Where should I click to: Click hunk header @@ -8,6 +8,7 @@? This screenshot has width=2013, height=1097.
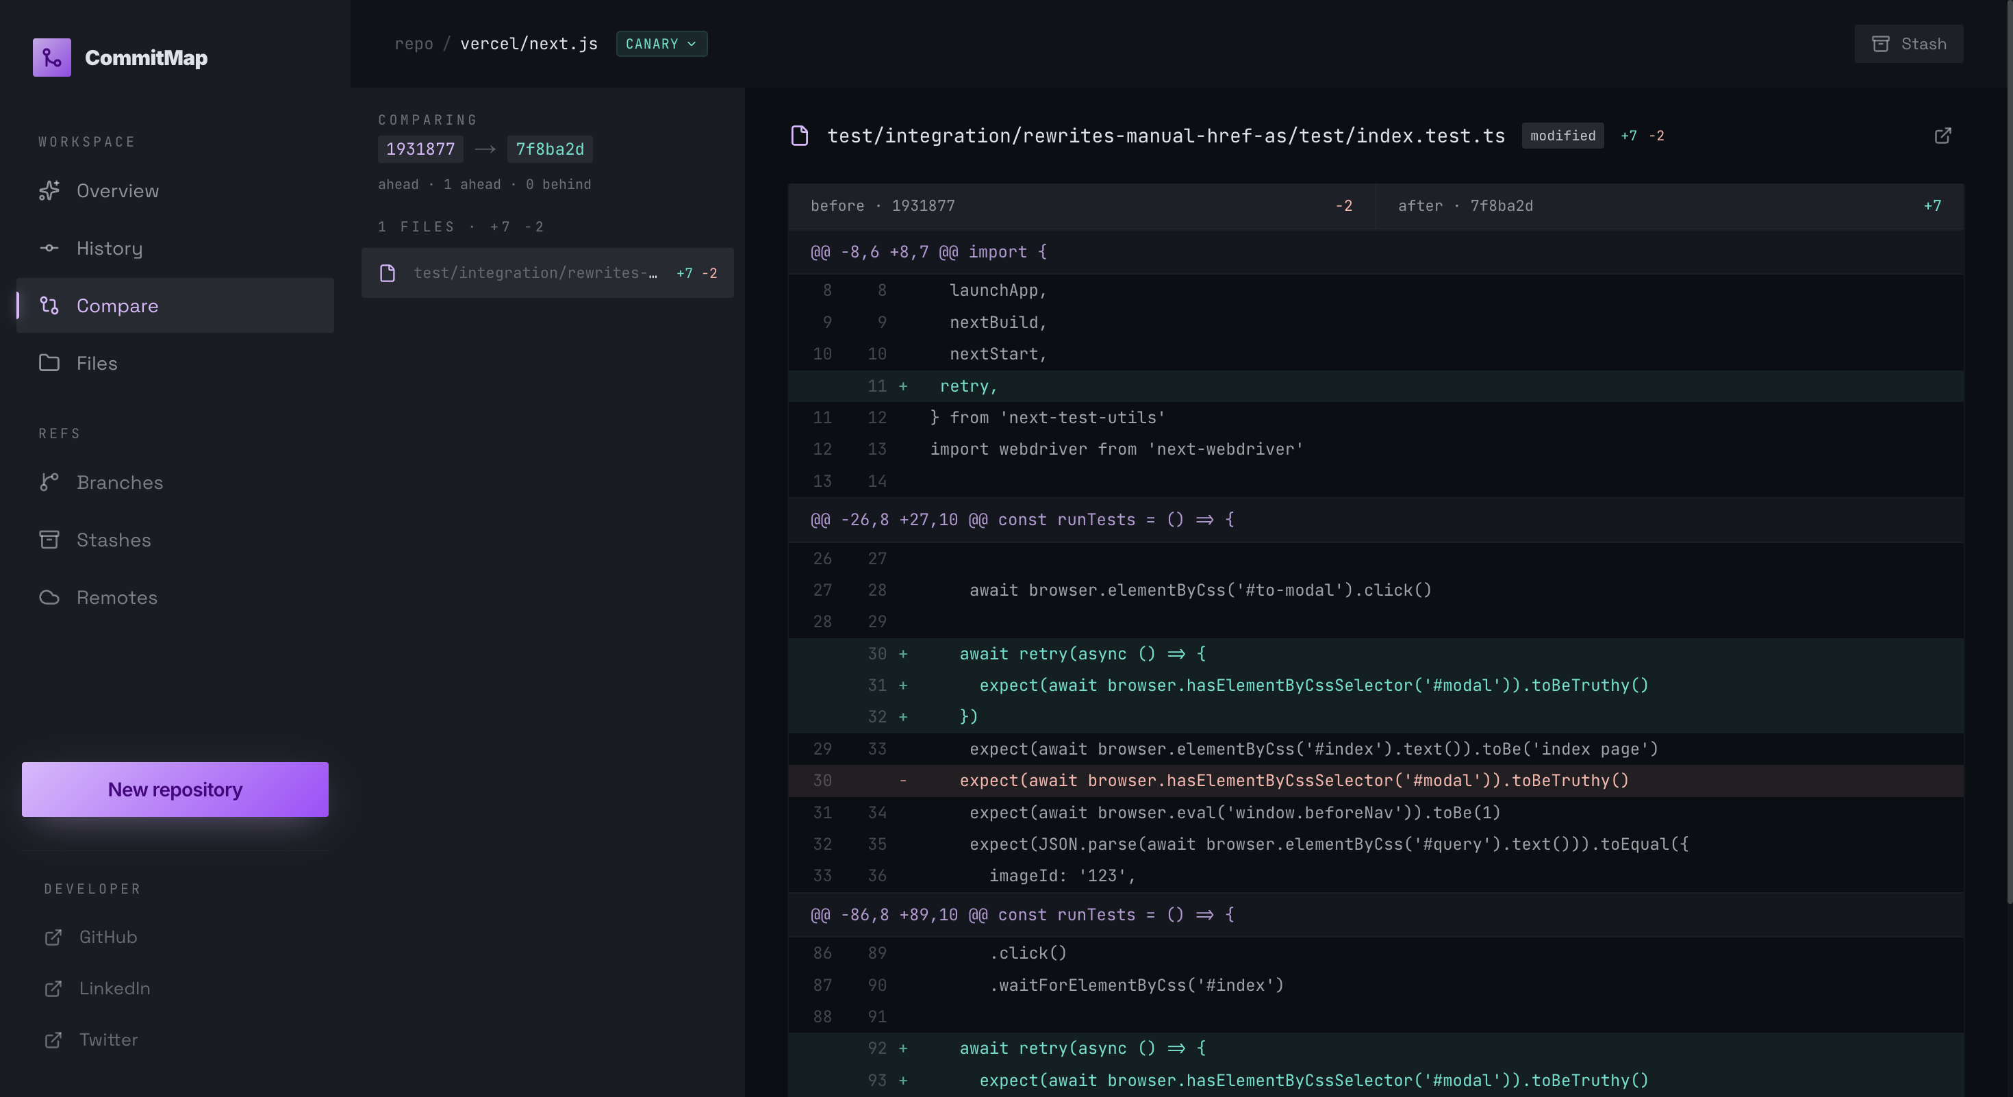pos(1376,251)
